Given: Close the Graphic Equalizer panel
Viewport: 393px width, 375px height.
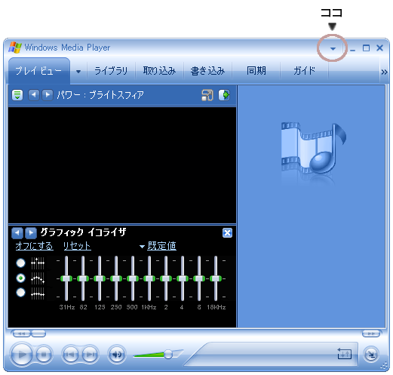Looking at the screenshot, I should (x=227, y=233).
